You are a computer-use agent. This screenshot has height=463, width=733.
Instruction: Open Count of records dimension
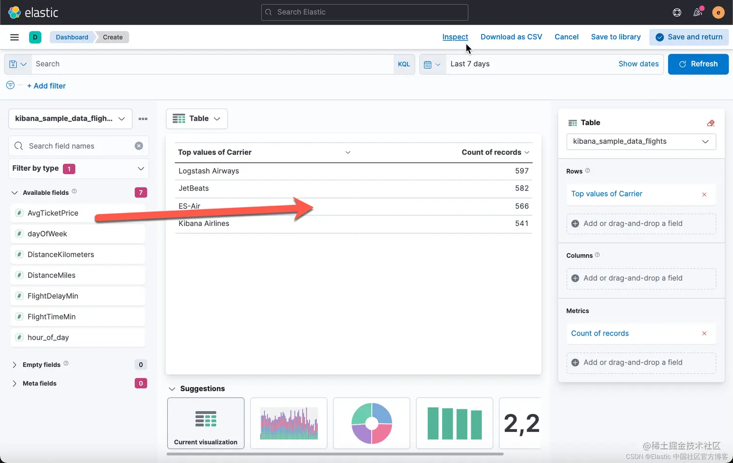[x=600, y=334]
